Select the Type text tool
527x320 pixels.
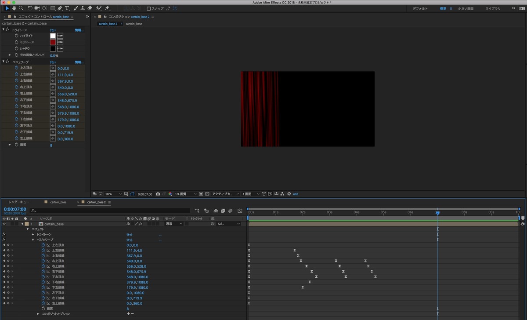(67, 8)
